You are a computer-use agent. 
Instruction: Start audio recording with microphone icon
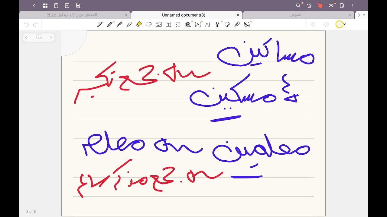point(217,24)
